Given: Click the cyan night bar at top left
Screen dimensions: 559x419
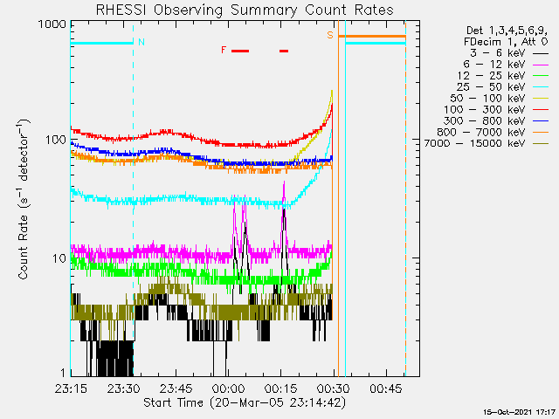Looking at the screenshot, I should pyautogui.click(x=101, y=44).
